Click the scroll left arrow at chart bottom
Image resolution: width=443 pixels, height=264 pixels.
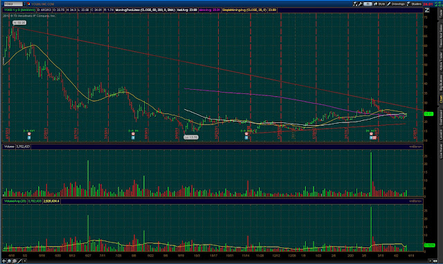(25, 261)
